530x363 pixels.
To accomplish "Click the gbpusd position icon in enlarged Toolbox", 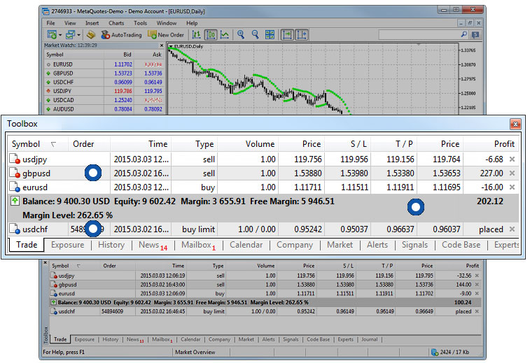I will tap(14, 173).
